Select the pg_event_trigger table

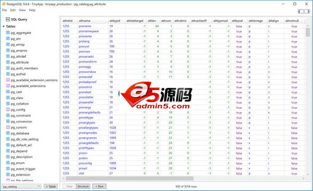[23, 169]
